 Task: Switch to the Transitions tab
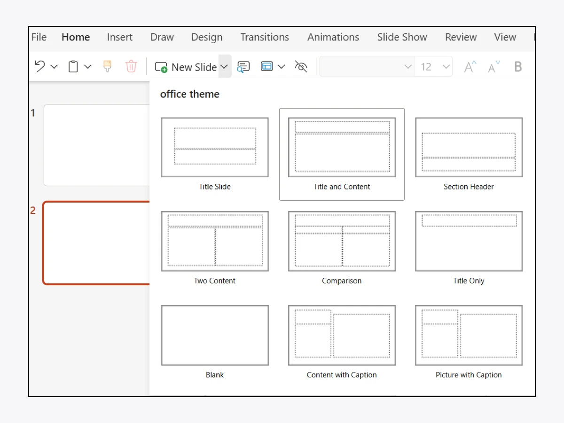pyautogui.click(x=265, y=37)
